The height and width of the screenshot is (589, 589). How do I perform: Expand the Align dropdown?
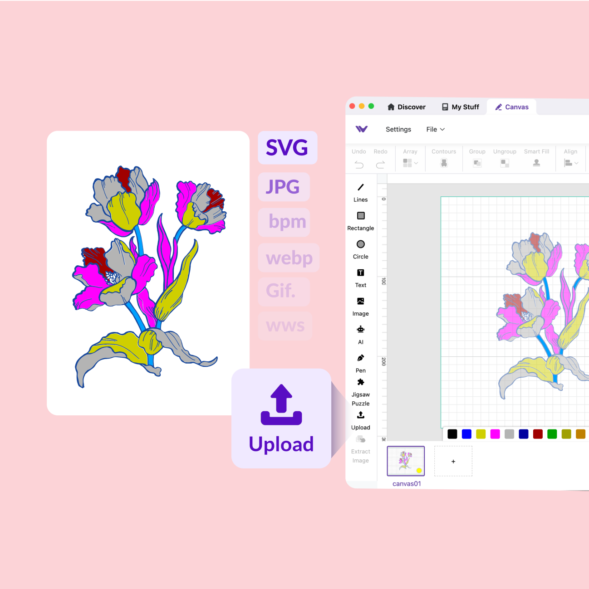click(571, 163)
